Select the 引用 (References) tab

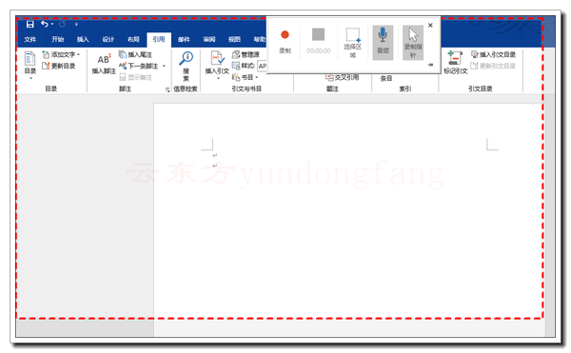159,39
